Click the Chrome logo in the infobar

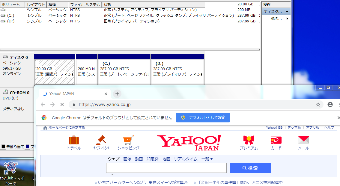pos(44,118)
